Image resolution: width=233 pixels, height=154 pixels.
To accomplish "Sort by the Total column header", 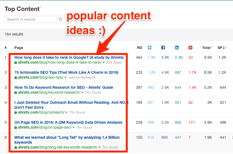I will 206,48.
